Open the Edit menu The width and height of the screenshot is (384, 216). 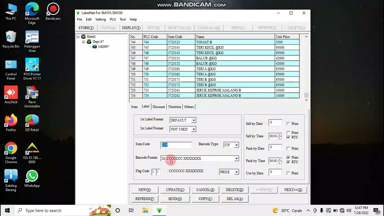coord(88,19)
